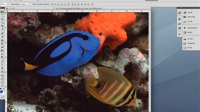Image resolution: width=200 pixels, height=112 pixels.
Task: Select the Dodge tool
Action: [2, 57]
